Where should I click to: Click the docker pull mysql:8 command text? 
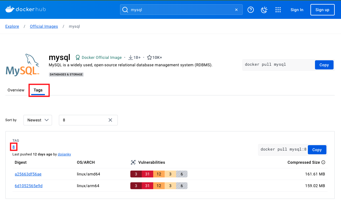click(283, 149)
